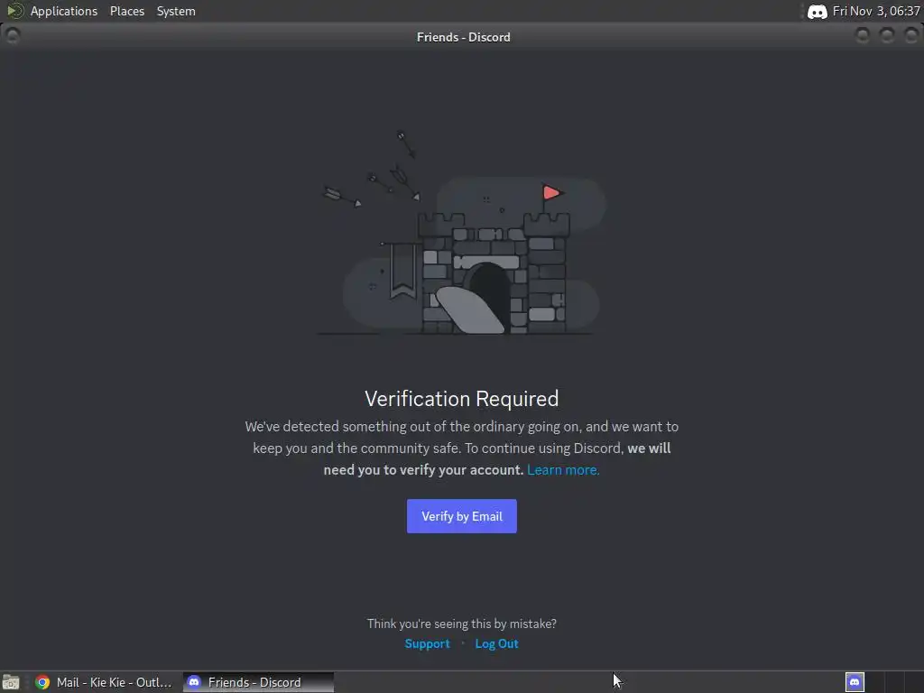Click the show desktop icon in bottom panel
Viewport: 924px width, 693px height.
point(11,682)
